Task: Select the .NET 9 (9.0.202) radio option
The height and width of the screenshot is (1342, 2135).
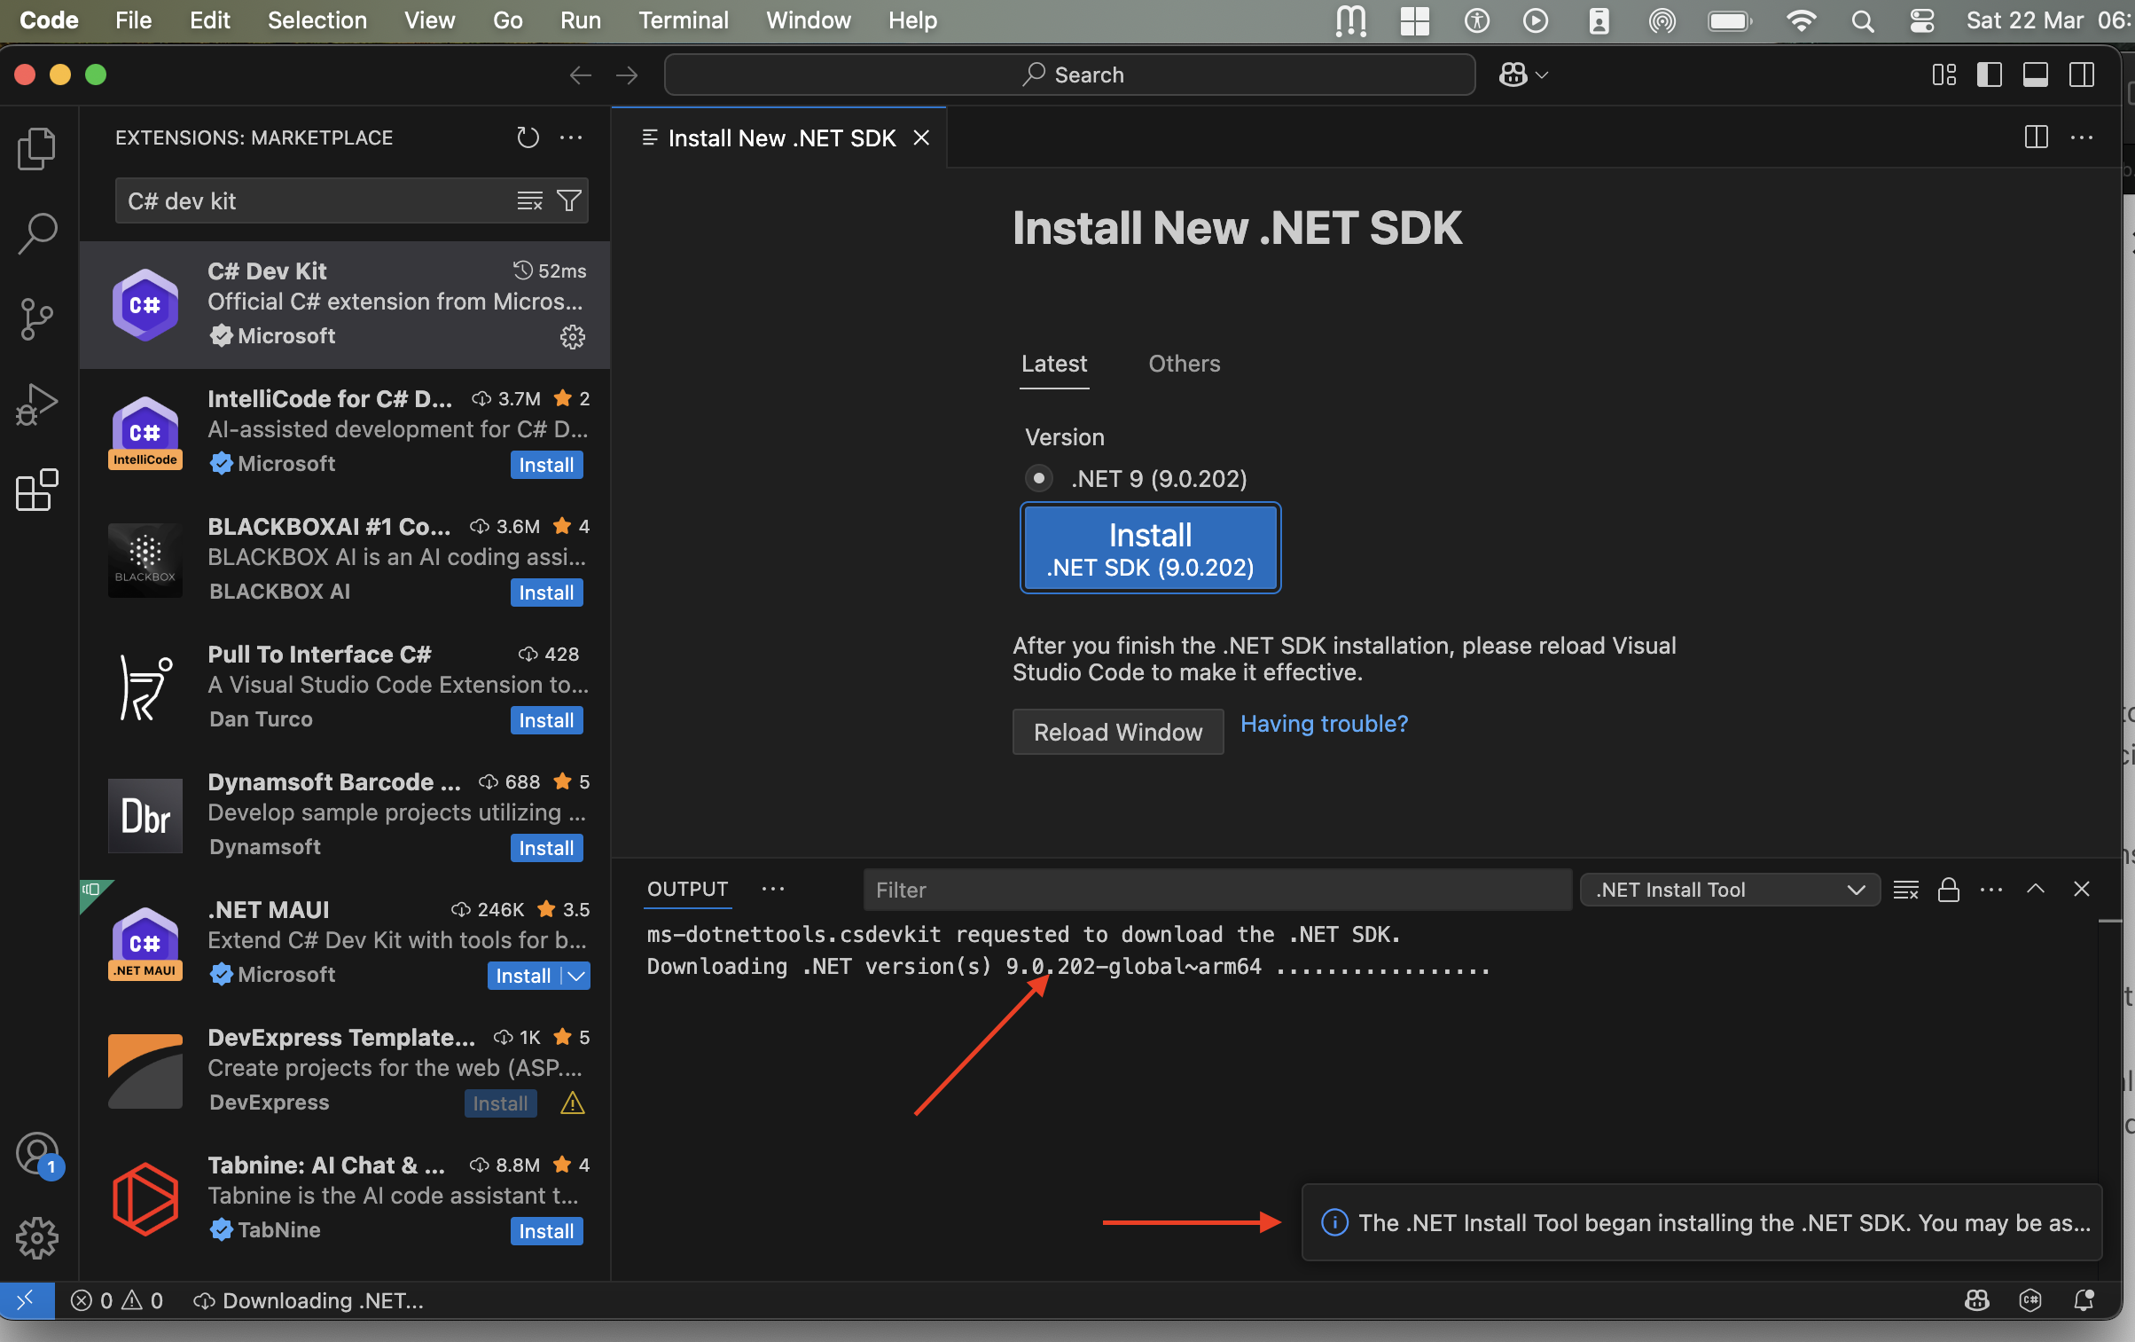Action: click(x=1038, y=478)
